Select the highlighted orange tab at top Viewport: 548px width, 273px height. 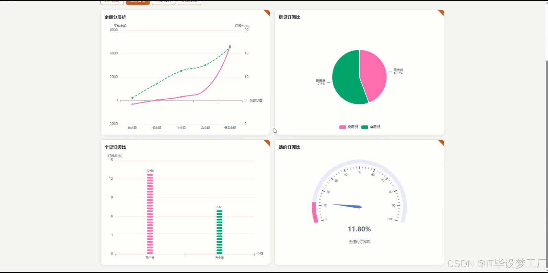point(138,2)
